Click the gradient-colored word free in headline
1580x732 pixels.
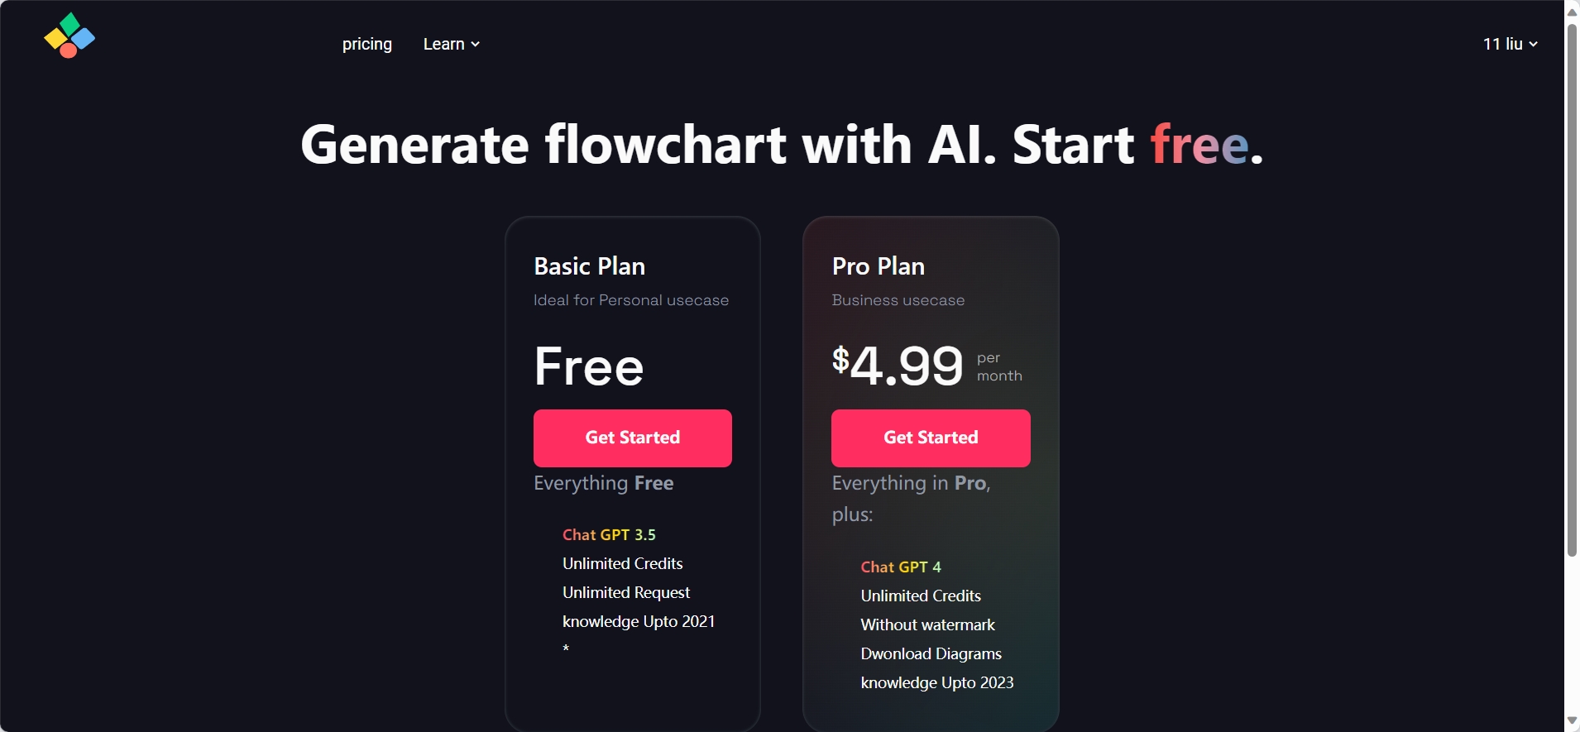[x=1199, y=145]
